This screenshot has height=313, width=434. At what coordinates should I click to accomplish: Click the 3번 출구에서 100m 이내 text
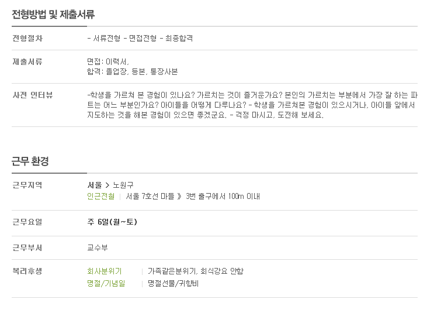click(x=223, y=197)
